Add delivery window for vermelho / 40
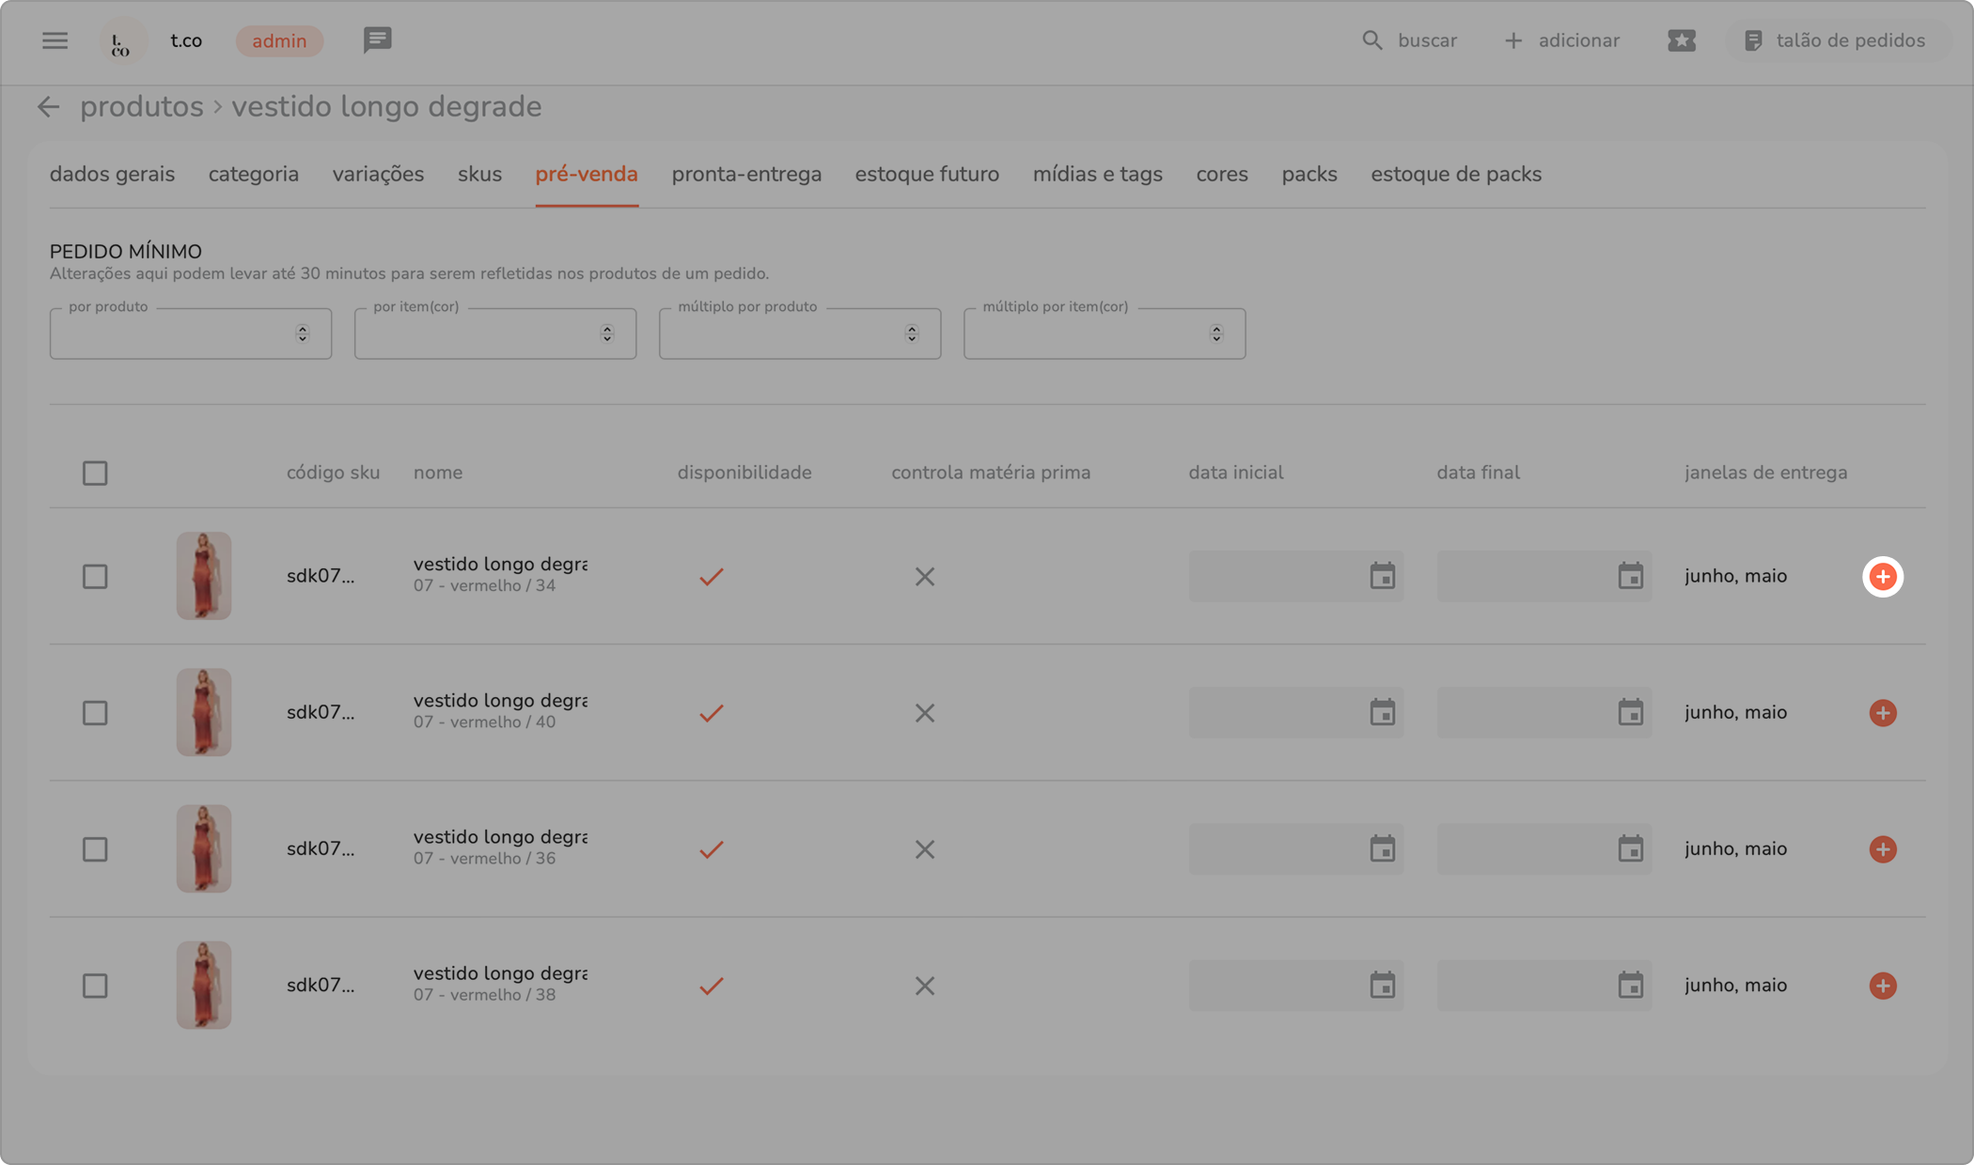 point(1882,713)
